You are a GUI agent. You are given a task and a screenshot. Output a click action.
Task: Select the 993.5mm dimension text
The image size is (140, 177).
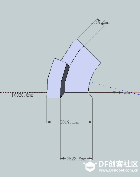tap(121, 93)
